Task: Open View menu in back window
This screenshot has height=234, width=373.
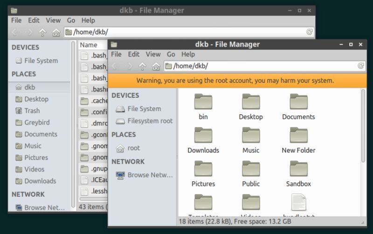Action: tap(53, 20)
